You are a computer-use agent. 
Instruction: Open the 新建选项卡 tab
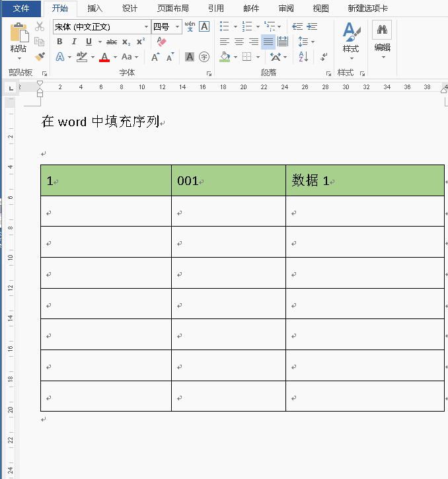(368, 8)
